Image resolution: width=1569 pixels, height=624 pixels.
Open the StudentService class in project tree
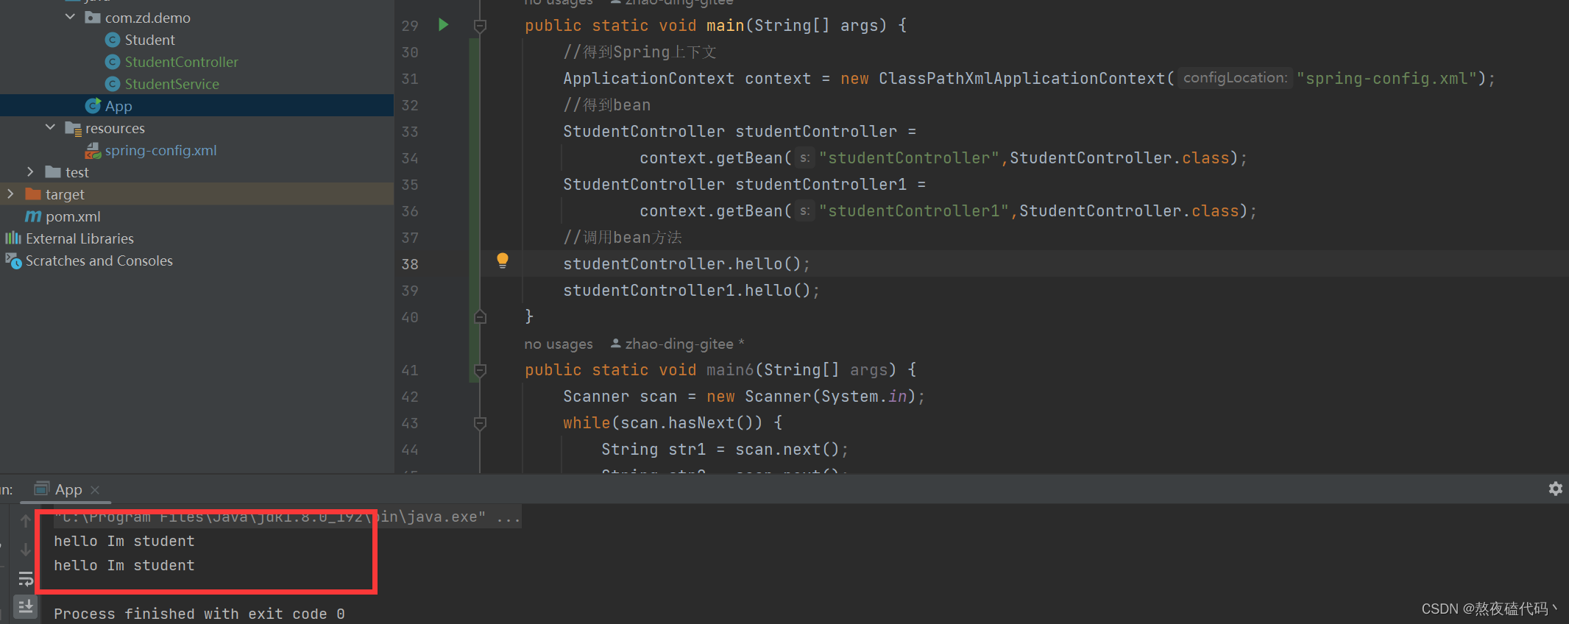171,84
